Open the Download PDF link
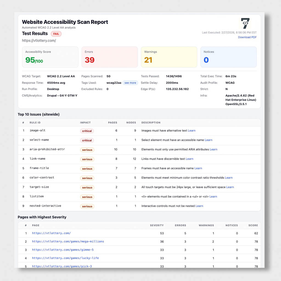 click(x=247, y=37)
